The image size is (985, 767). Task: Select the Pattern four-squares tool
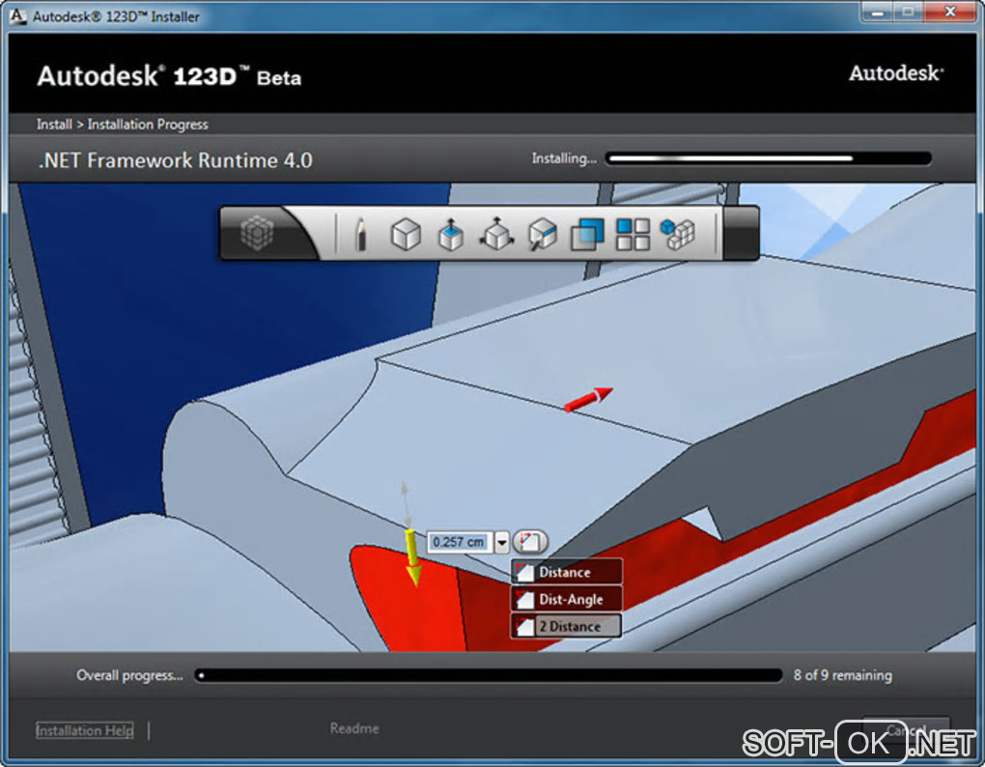coord(633,235)
